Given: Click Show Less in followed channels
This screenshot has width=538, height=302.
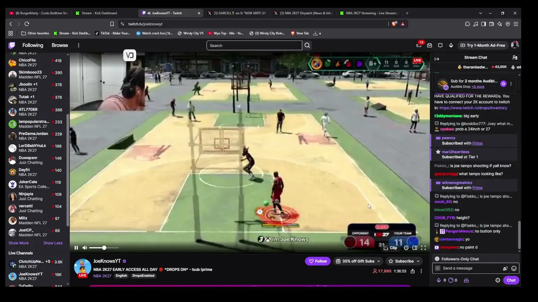Looking at the screenshot, I should coord(53,243).
